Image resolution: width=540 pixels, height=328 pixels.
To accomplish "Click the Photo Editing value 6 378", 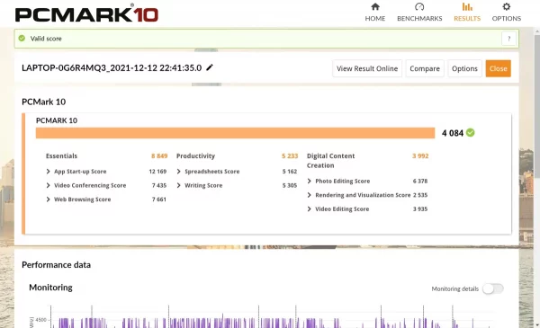I will 420,181.
